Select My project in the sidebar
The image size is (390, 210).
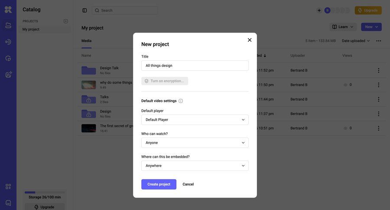(31, 30)
